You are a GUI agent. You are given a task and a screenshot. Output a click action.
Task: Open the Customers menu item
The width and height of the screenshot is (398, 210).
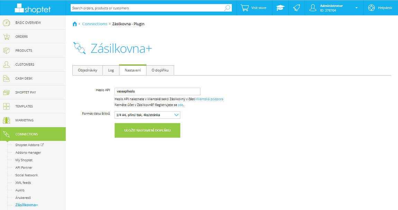pos(33,64)
